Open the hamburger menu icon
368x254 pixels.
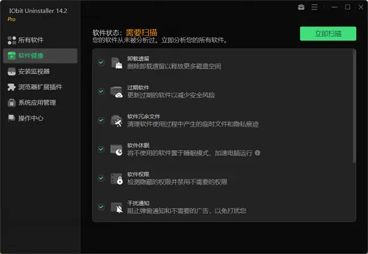point(314,7)
